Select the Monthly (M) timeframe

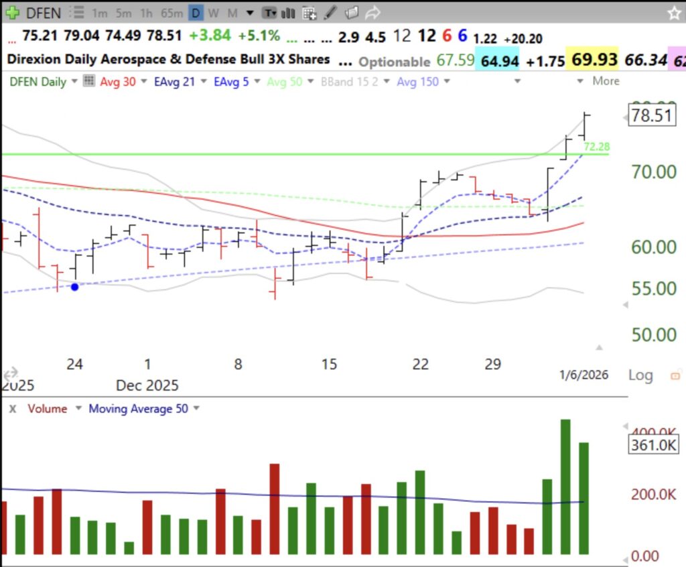click(x=232, y=13)
